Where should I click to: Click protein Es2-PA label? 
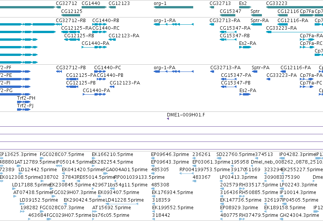248,91
